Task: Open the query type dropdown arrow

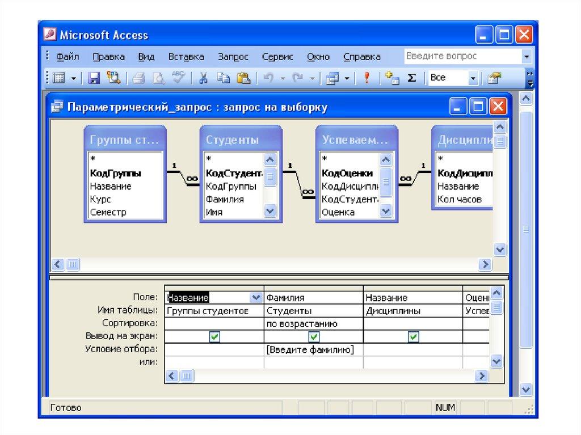Action: click(347, 78)
